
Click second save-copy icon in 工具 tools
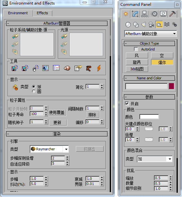[x=25, y=68]
